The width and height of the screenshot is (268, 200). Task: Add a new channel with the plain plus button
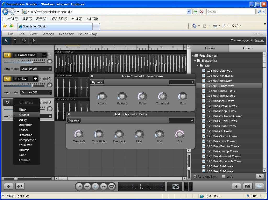click(x=9, y=186)
